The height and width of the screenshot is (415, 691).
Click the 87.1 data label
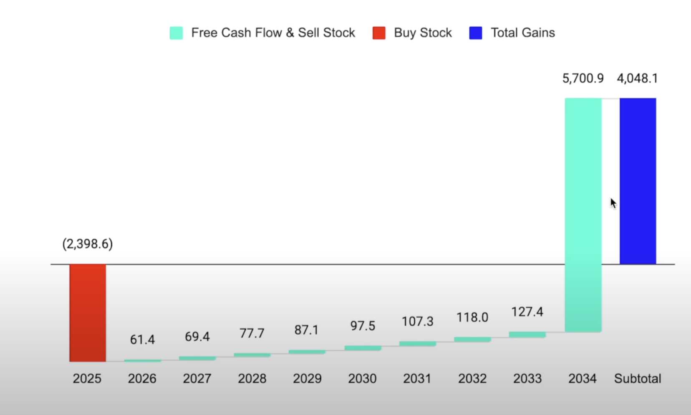click(307, 330)
